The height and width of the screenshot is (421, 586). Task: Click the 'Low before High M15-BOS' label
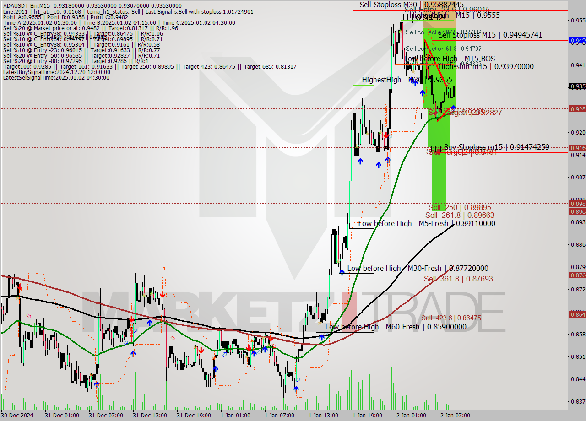[450, 59]
